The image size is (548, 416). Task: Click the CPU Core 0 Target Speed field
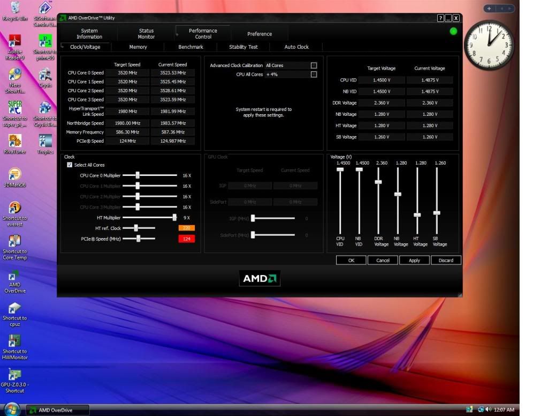(x=127, y=73)
